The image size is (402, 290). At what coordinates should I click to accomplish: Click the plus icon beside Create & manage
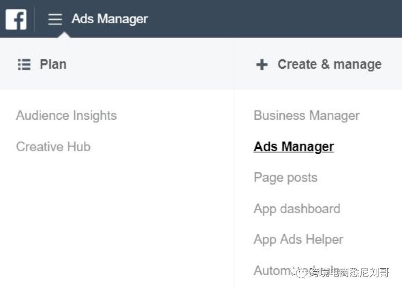[262, 65]
